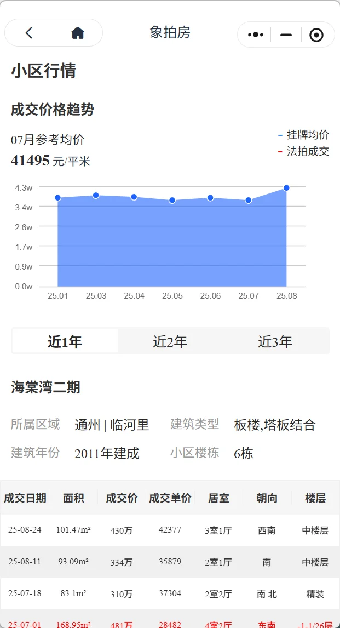The height and width of the screenshot is (628, 340).
Task: Go back using the left chevron icon
Action: [x=29, y=33]
